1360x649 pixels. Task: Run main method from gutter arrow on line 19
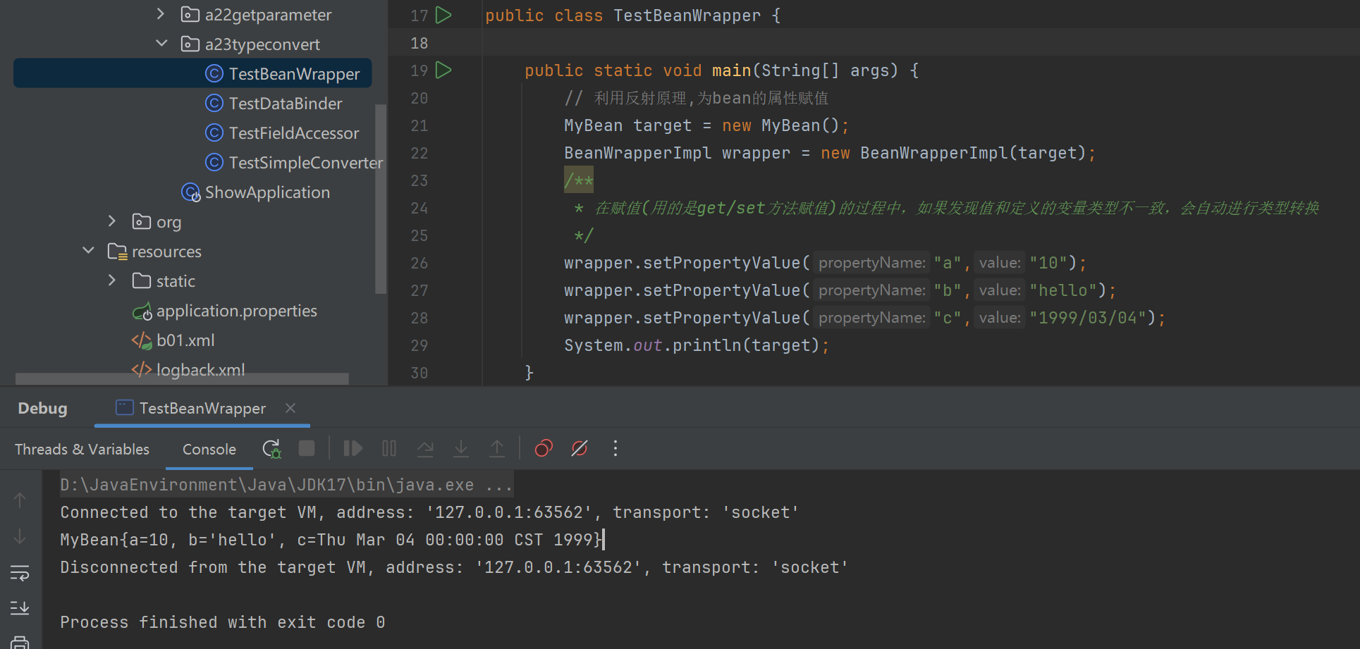443,70
